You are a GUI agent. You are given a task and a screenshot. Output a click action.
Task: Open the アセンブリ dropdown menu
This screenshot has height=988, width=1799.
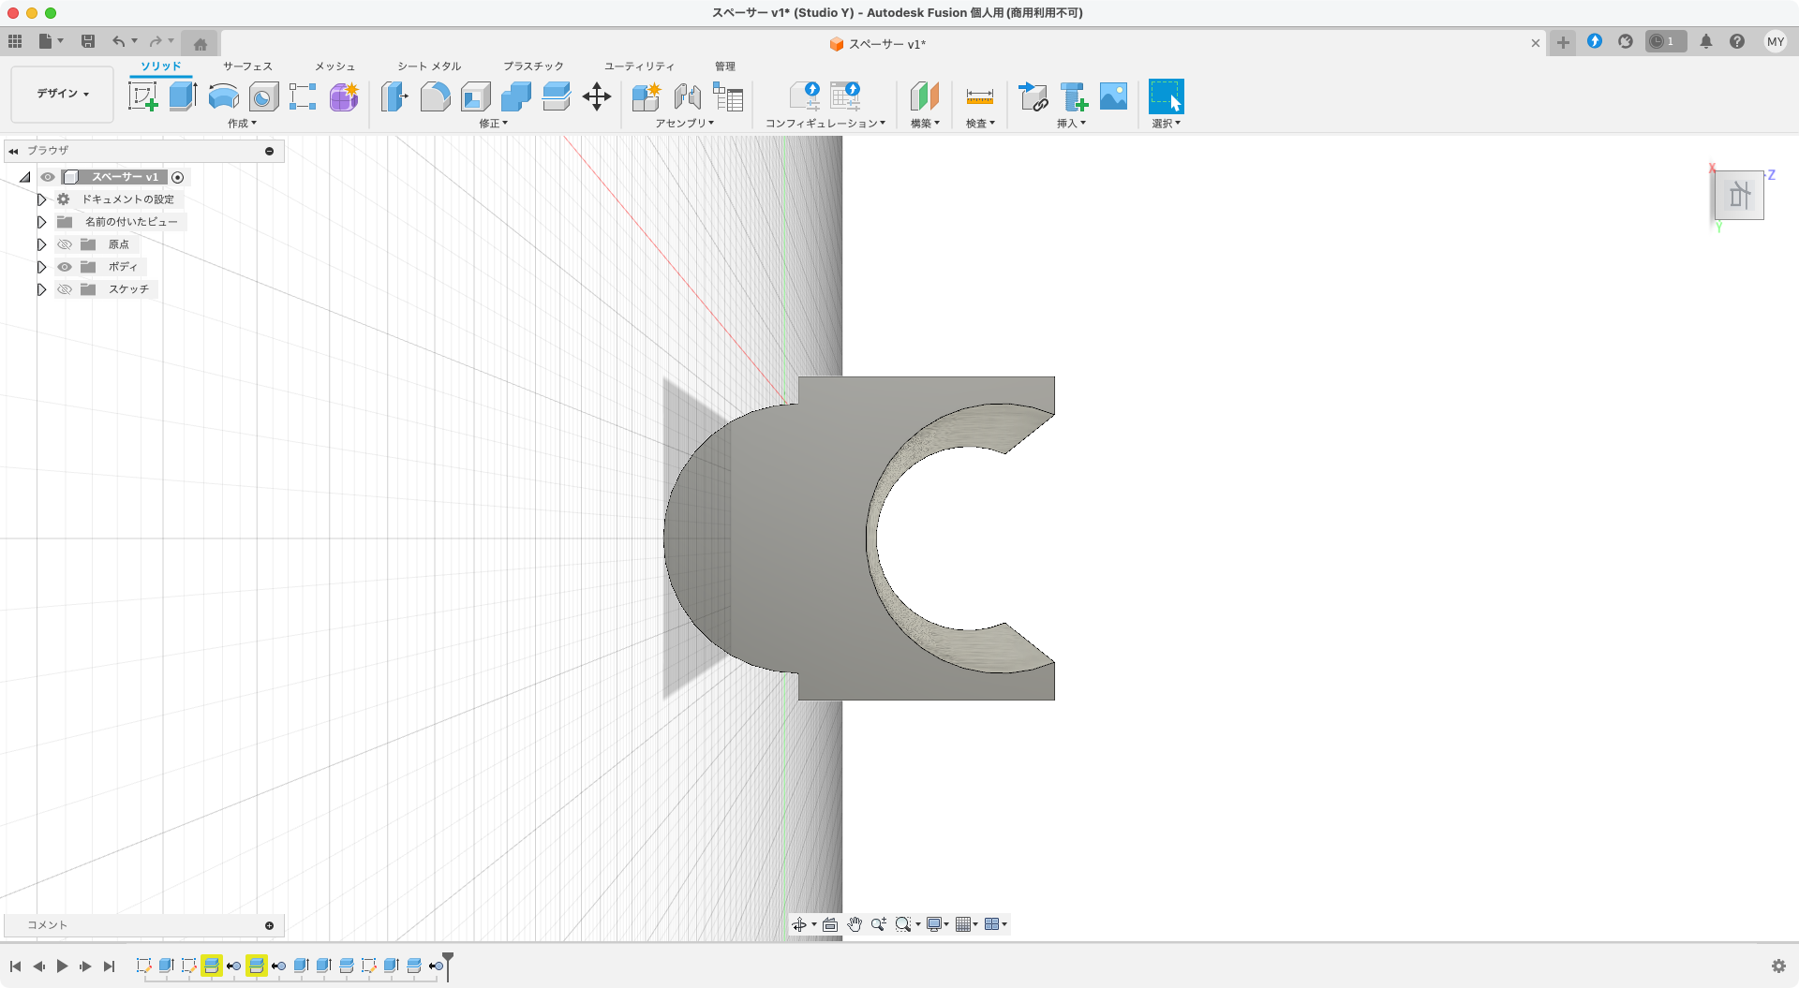685,124
